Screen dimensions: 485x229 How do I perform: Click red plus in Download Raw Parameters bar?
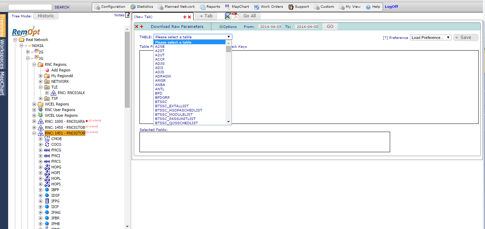coord(142,27)
